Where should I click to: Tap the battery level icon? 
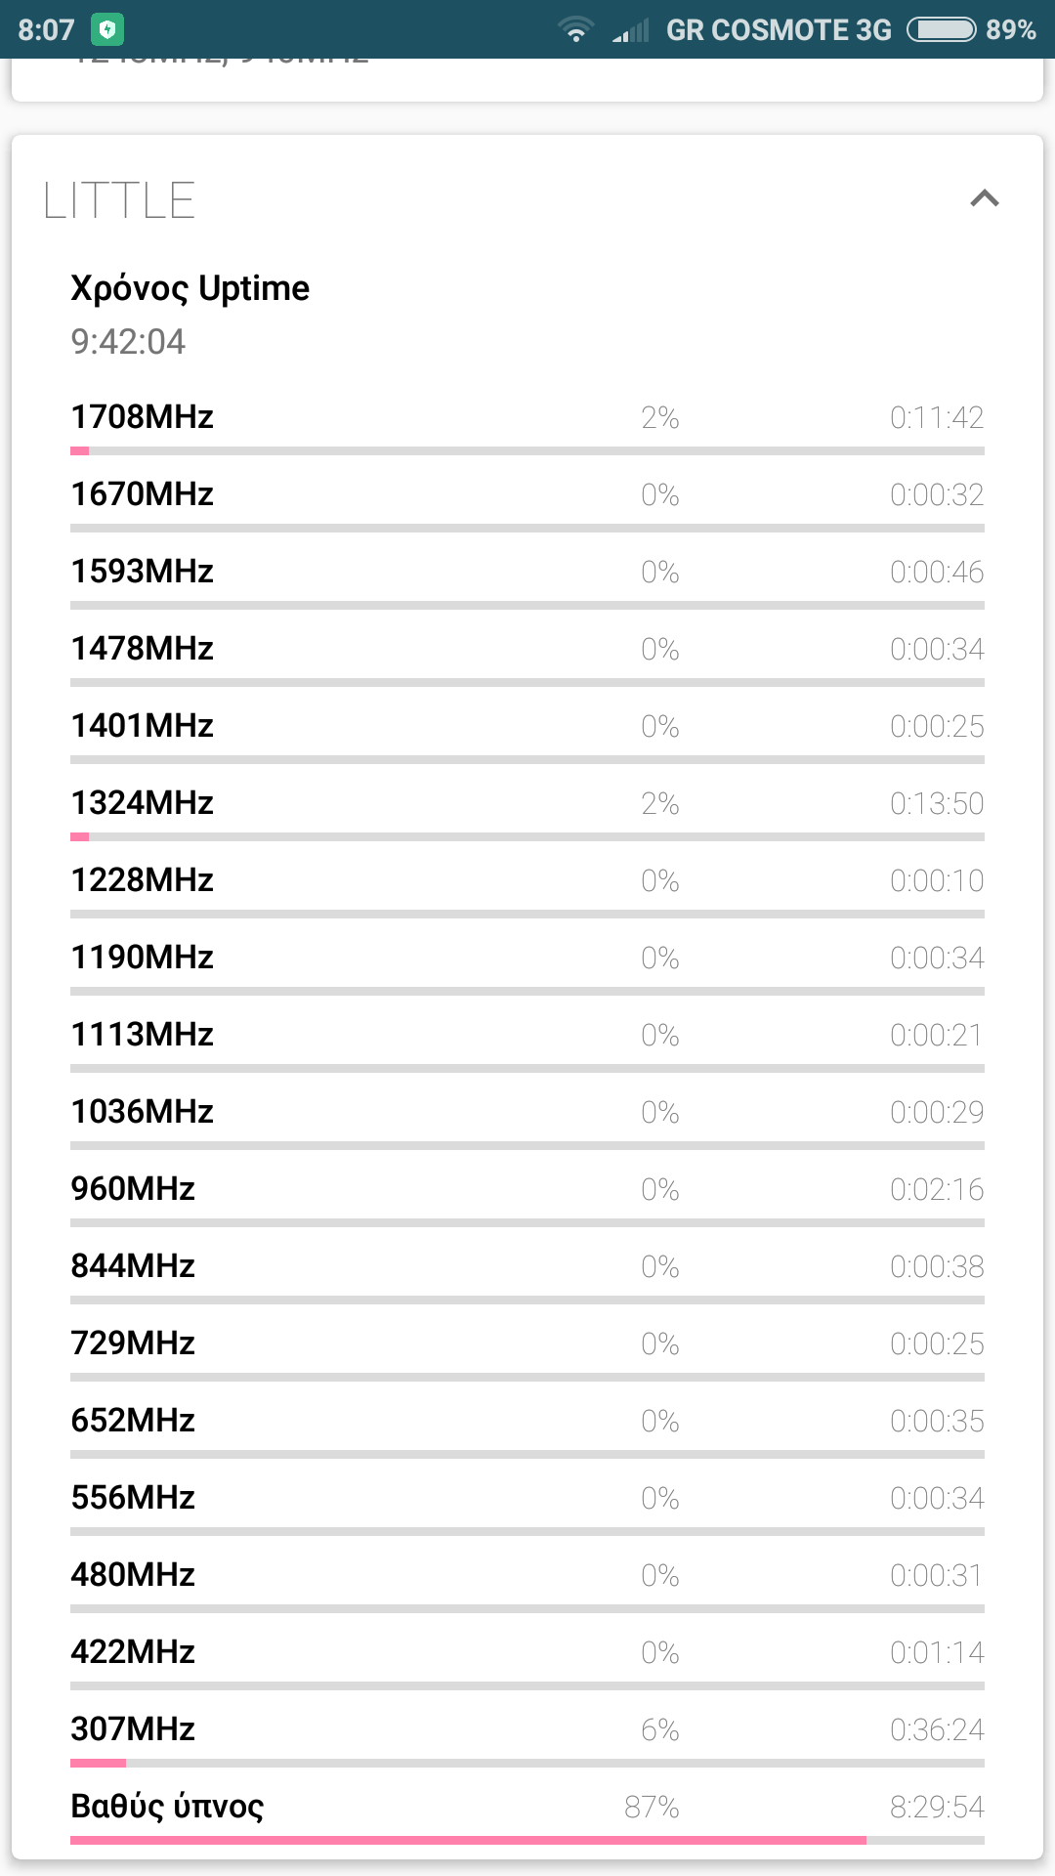click(941, 30)
